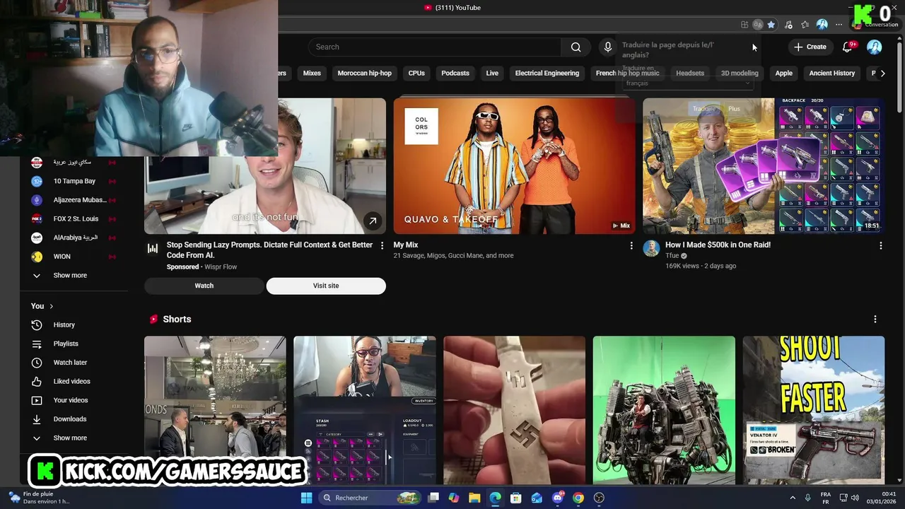Start voice search with the microphone icon

[607, 47]
